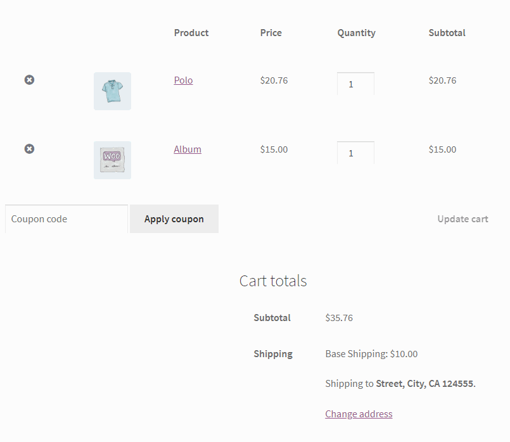Open the Polo product page link
Viewport: 510px width, 442px height.
click(x=183, y=80)
